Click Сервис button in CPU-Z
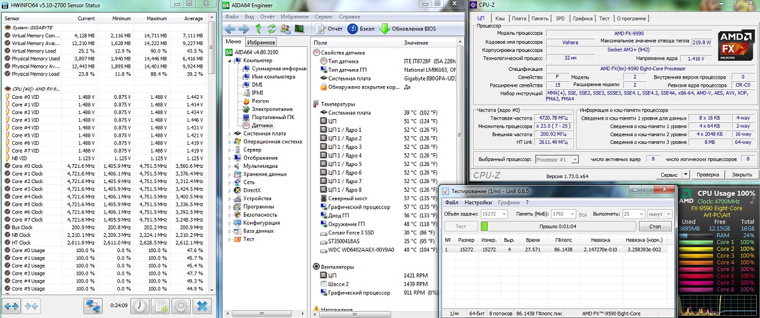The width and height of the screenshot is (760, 318). coord(669,174)
